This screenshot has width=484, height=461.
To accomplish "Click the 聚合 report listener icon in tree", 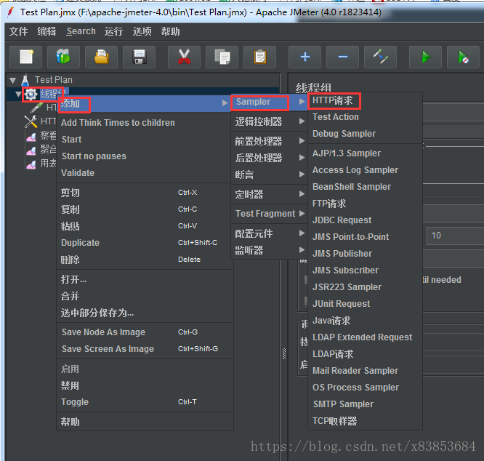I will pyautogui.click(x=31, y=150).
